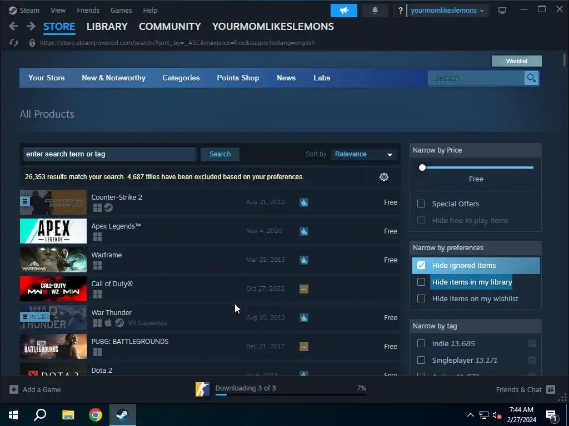Click the enter search term or tag field

click(x=109, y=154)
